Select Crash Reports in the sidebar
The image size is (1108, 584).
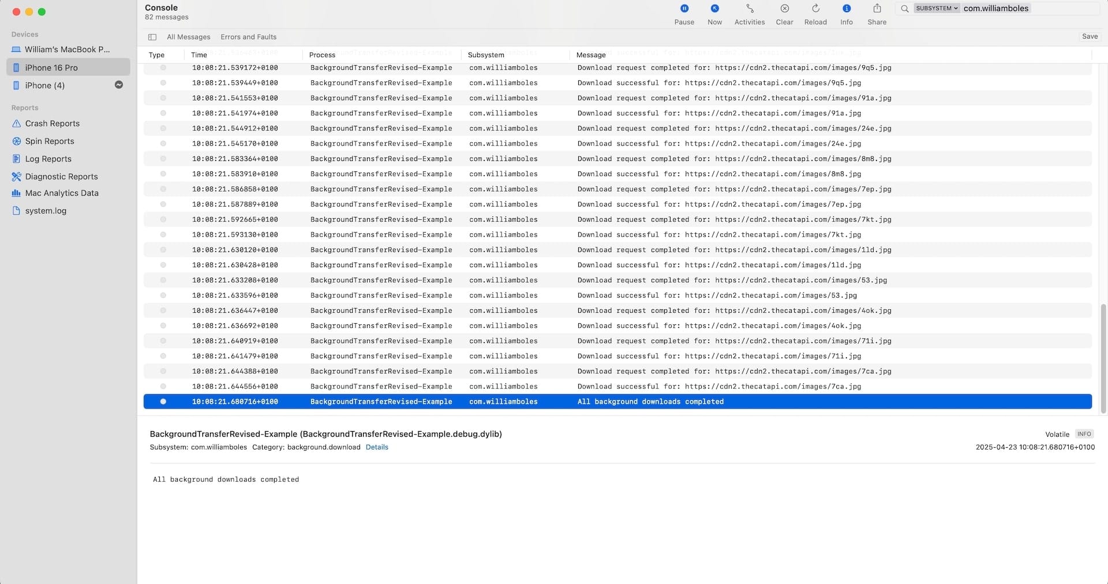coord(52,123)
